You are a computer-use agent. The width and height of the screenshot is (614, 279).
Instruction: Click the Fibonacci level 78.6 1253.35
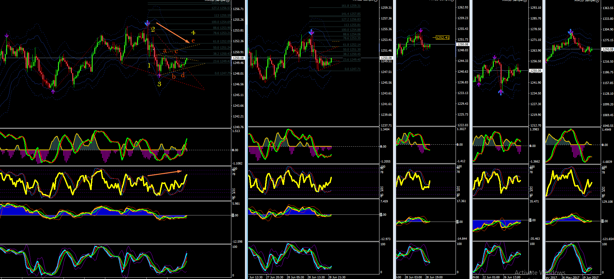pyautogui.click(x=352, y=38)
